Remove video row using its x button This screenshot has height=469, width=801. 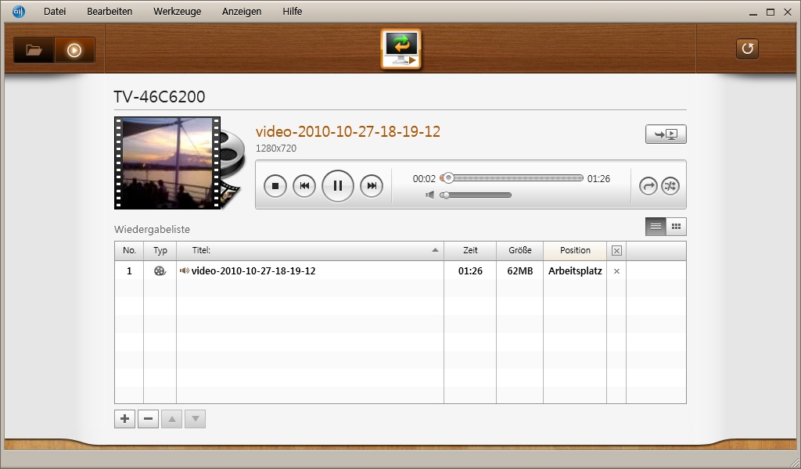pyautogui.click(x=616, y=271)
